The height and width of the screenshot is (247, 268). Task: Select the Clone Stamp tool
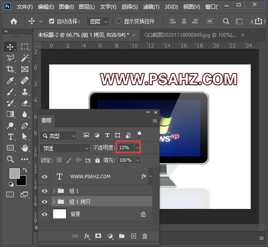(x=25, y=92)
